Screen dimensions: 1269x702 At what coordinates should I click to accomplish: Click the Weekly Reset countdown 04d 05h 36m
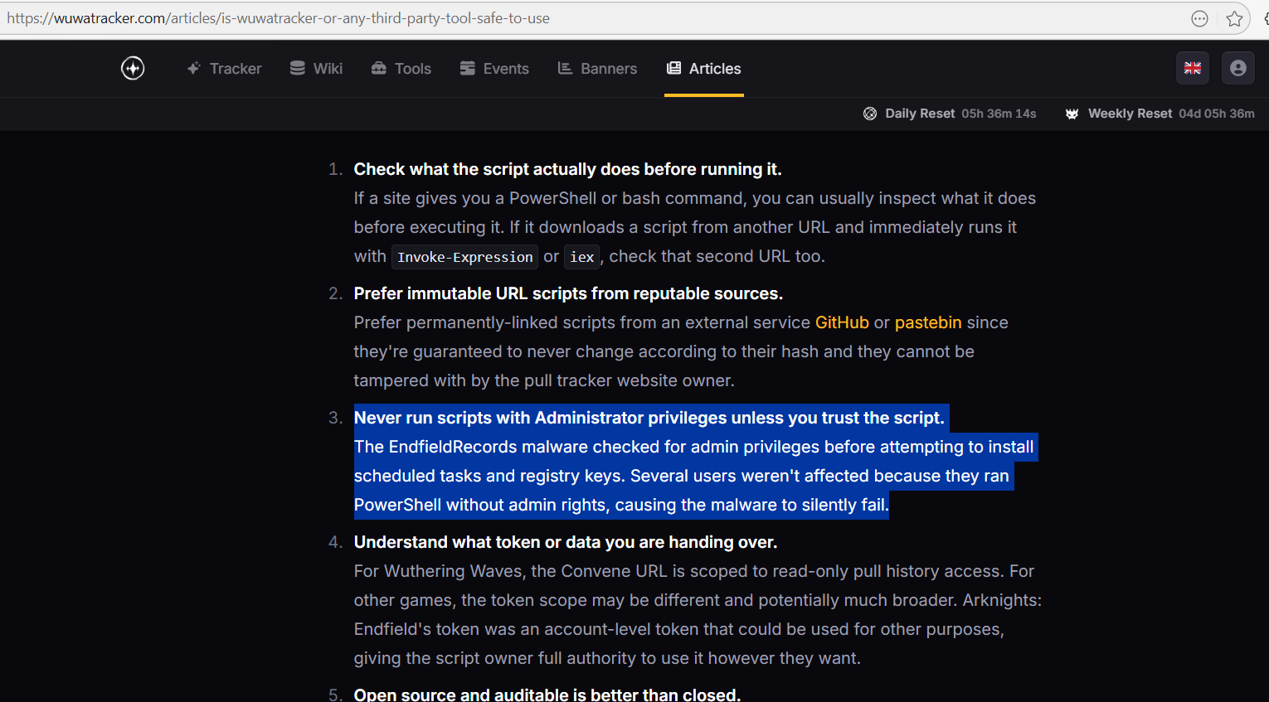pos(1217,114)
